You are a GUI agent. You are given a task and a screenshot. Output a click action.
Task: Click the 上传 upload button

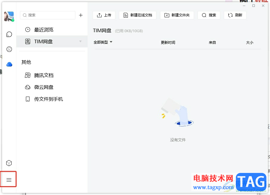point(104,15)
